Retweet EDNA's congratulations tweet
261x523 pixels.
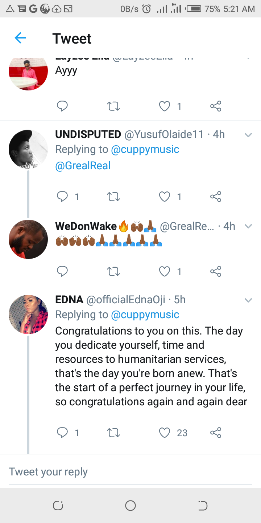point(113,433)
